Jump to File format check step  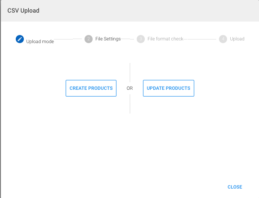pos(165,39)
